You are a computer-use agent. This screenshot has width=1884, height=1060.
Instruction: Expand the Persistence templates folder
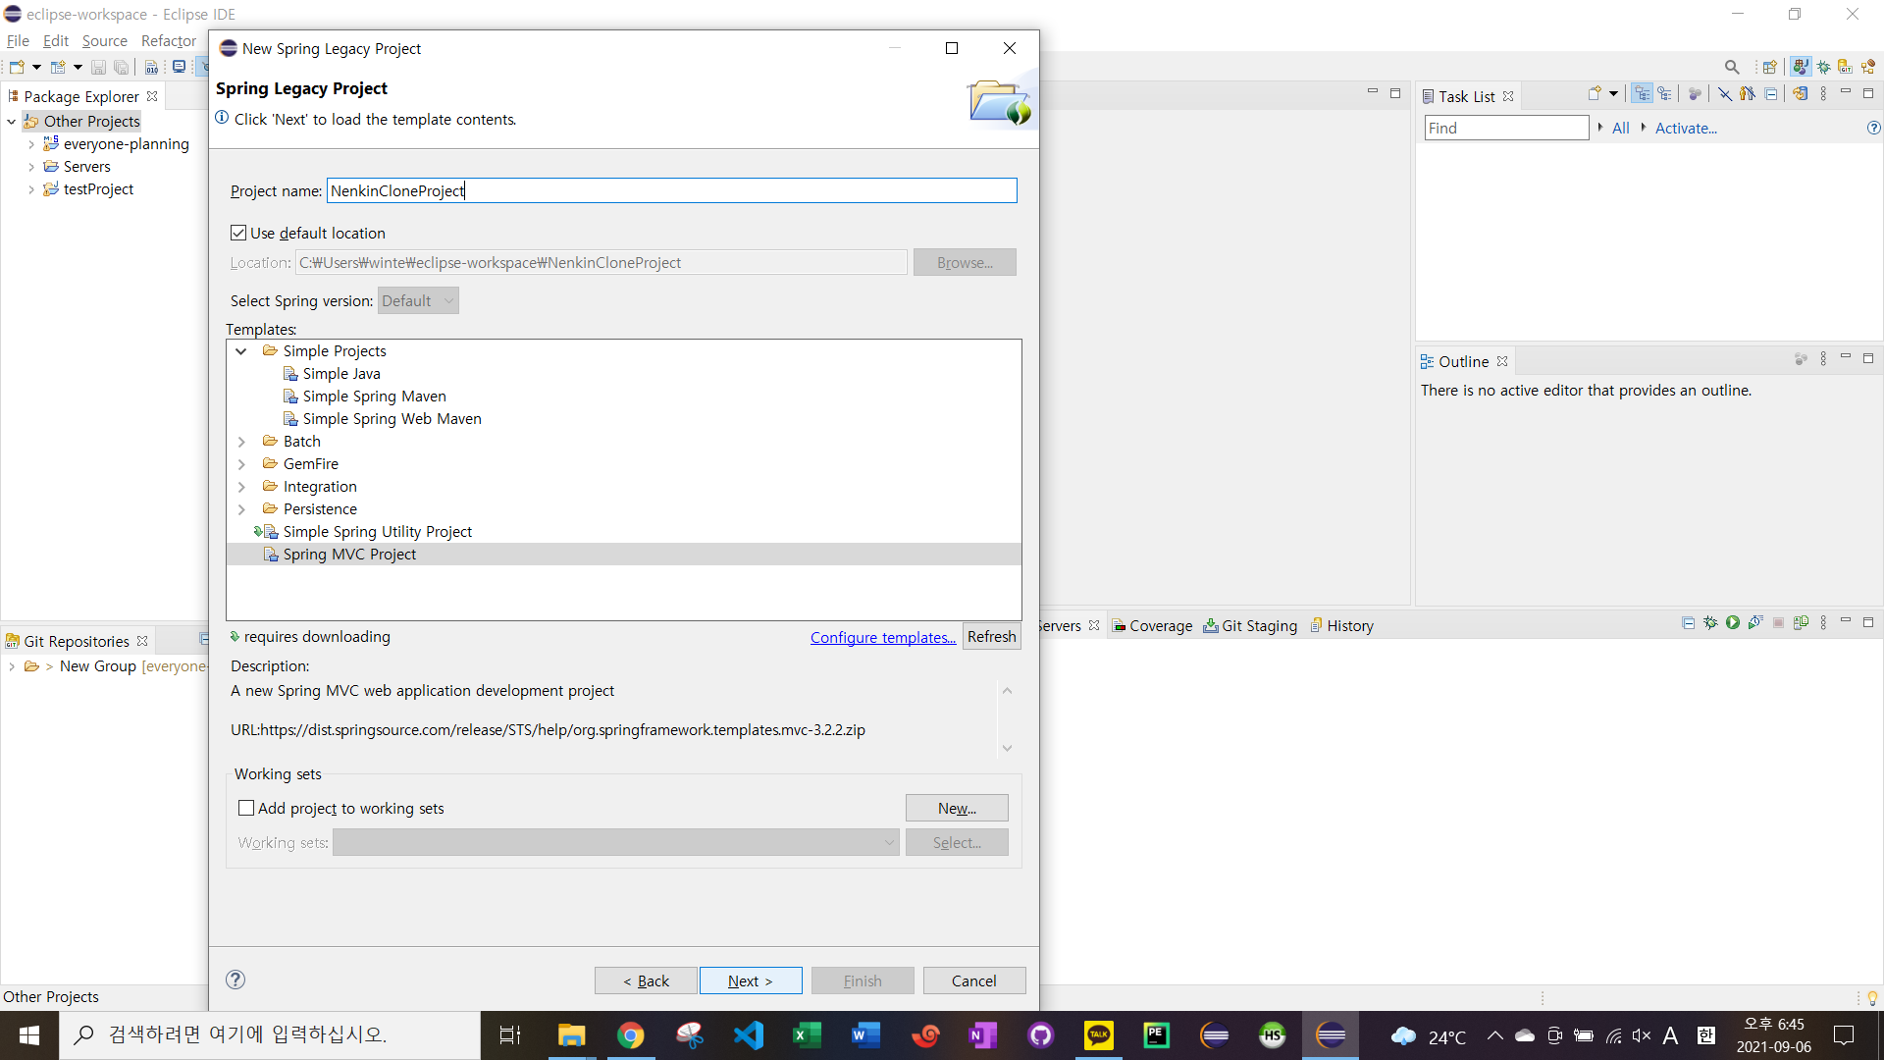(241, 509)
